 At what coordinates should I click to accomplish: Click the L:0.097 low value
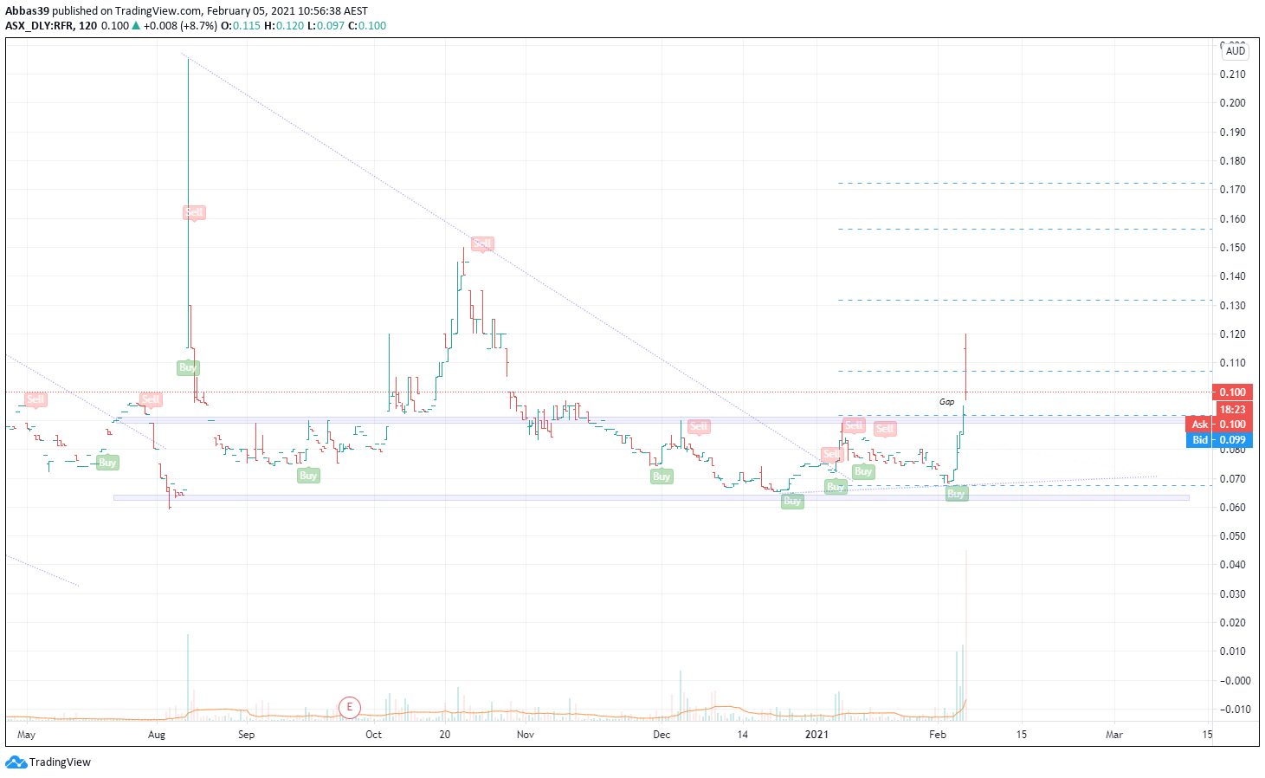326,26
